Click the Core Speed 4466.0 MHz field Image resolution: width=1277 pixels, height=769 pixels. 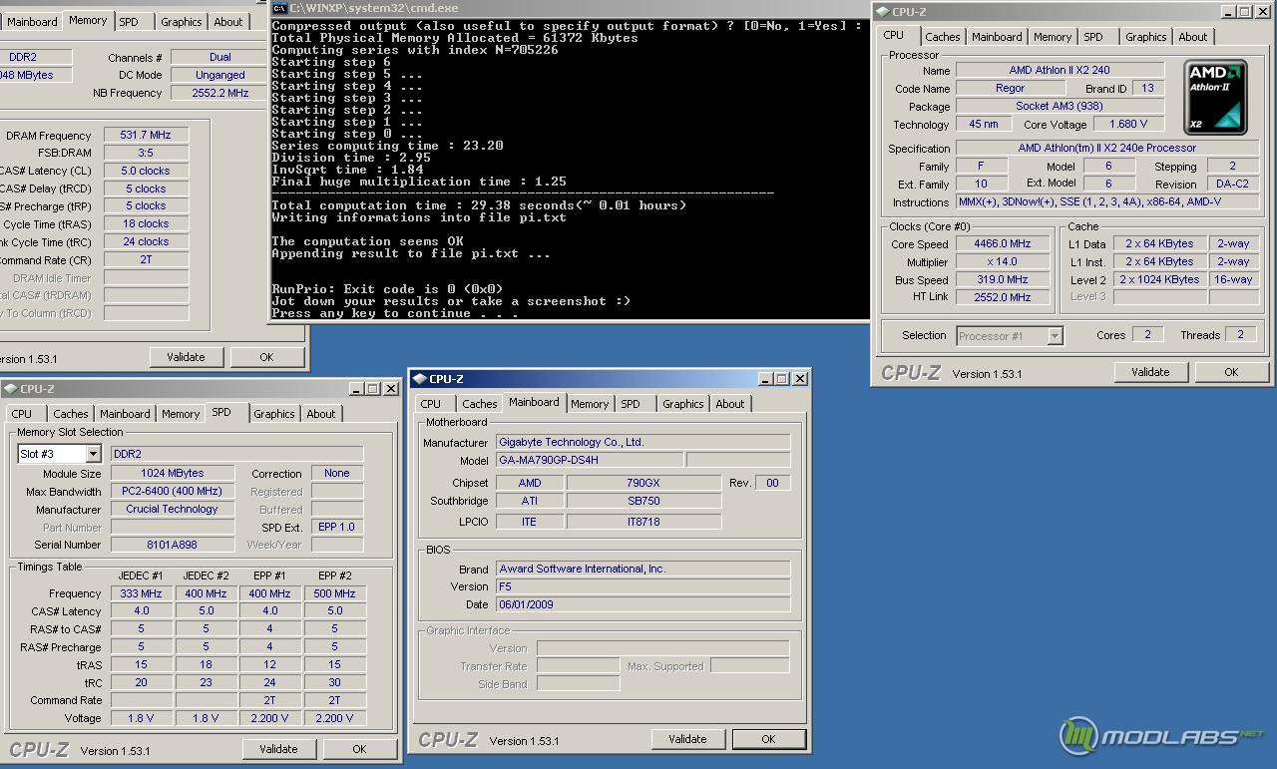[x=1003, y=244]
